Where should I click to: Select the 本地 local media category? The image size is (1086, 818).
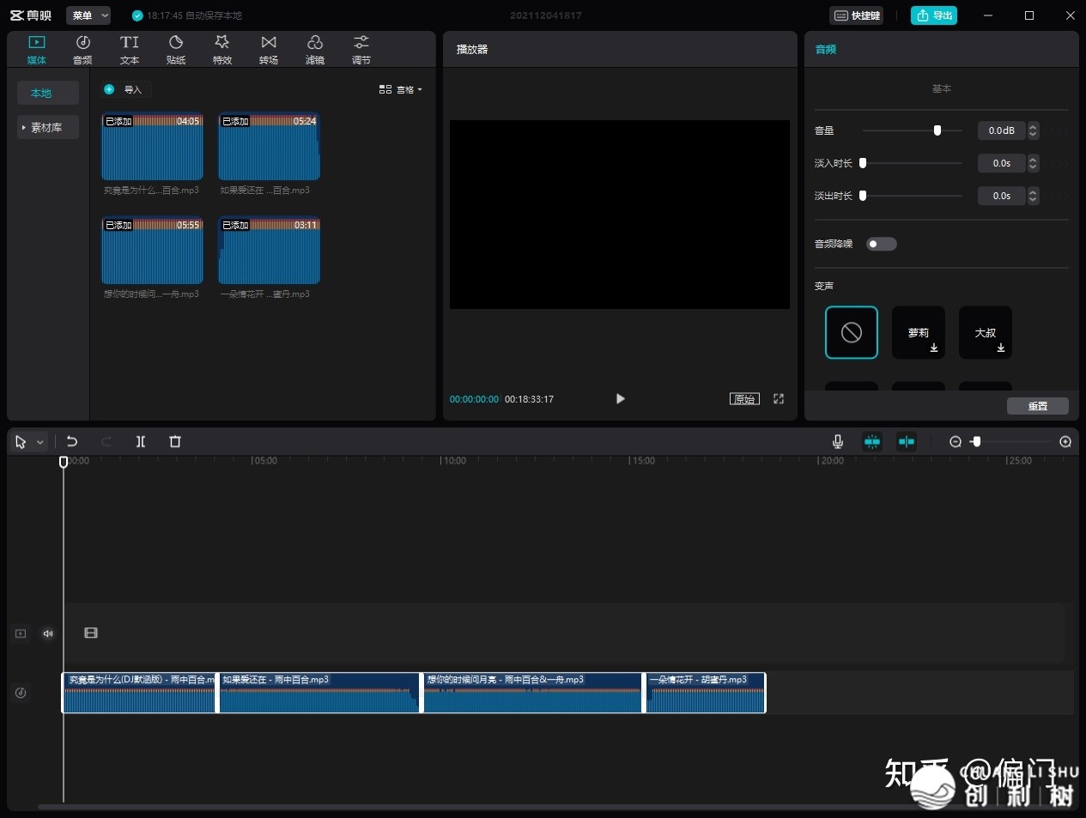click(48, 93)
